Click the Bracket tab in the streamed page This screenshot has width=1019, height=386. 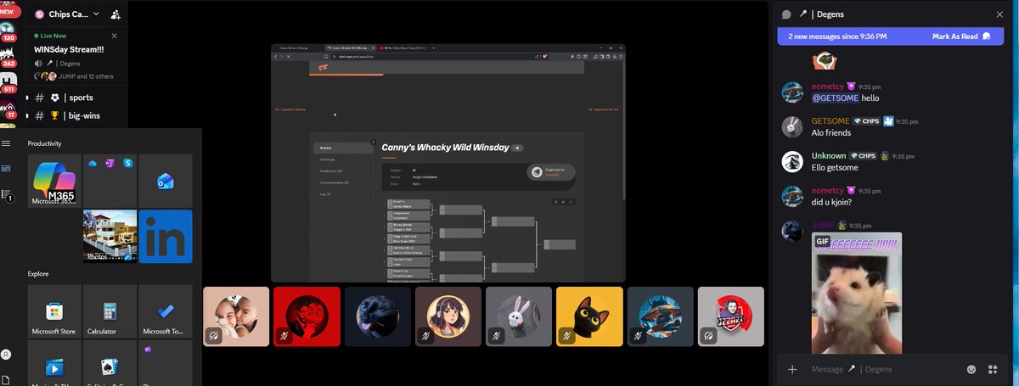point(342,148)
